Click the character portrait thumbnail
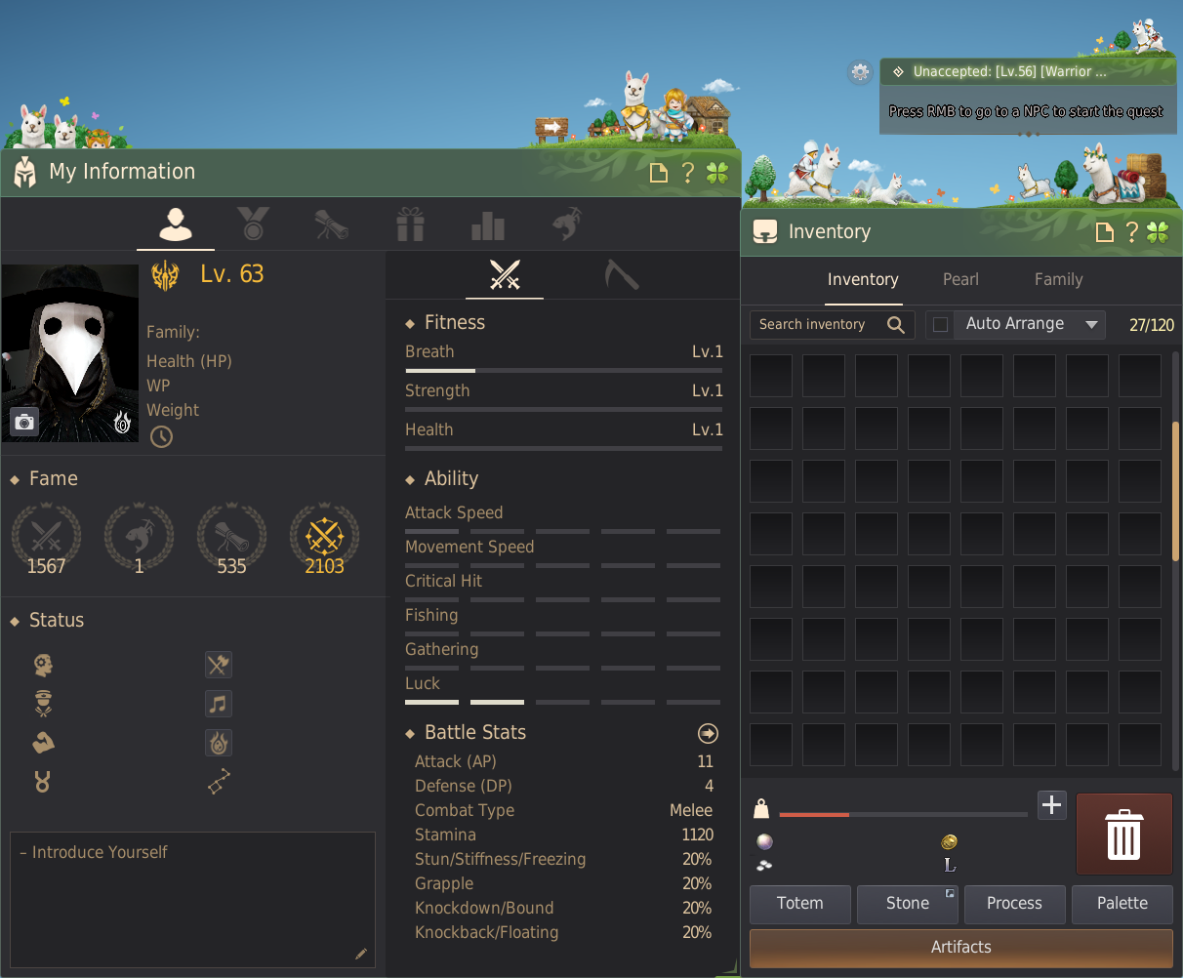This screenshot has width=1183, height=978. (x=70, y=353)
